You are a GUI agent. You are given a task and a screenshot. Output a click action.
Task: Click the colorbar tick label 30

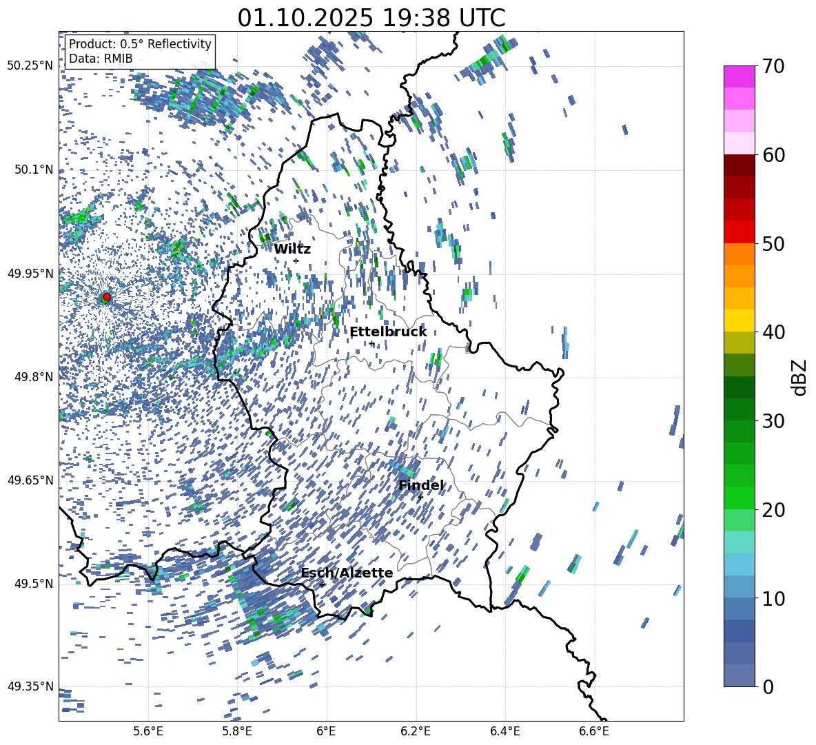[773, 421]
